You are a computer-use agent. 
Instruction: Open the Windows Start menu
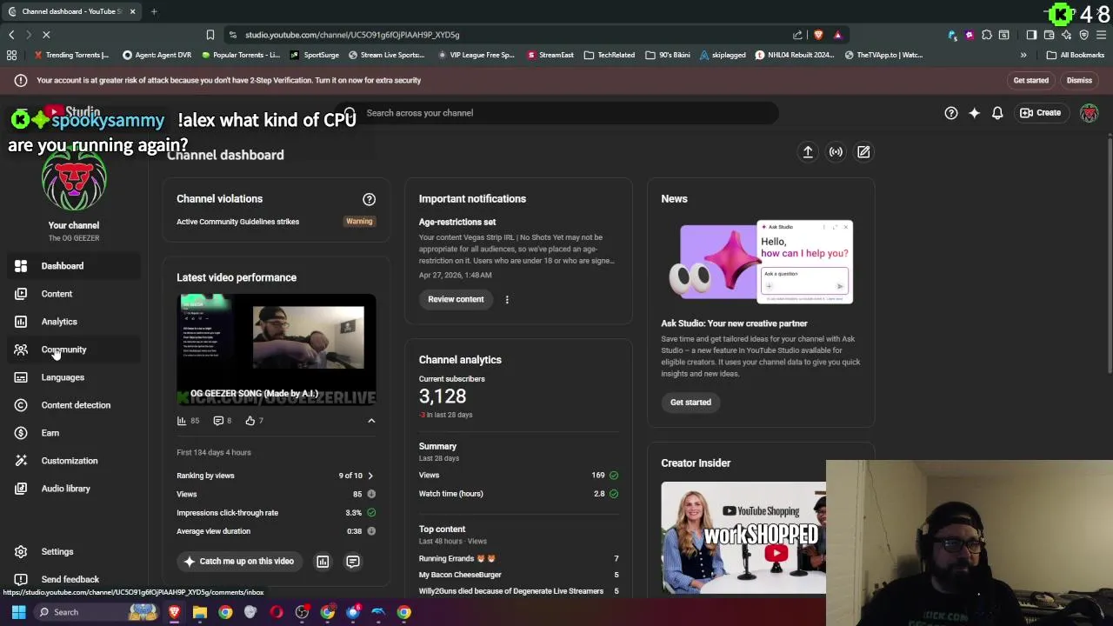[x=18, y=612]
